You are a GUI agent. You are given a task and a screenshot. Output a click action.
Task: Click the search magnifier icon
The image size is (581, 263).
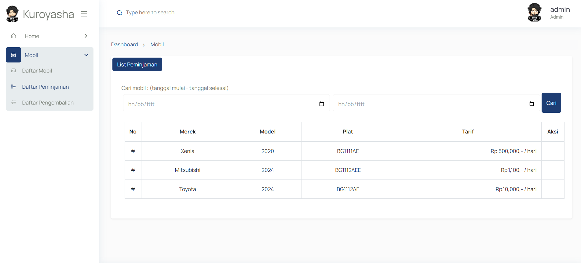(x=119, y=13)
